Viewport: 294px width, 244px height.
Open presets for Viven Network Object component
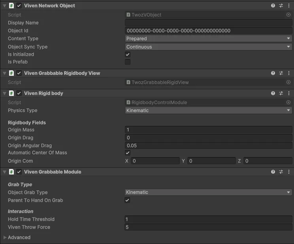[281, 6]
